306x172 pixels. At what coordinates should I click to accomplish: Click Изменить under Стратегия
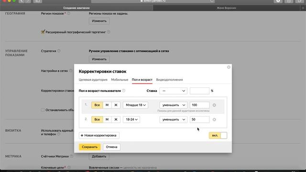(99, 59)
